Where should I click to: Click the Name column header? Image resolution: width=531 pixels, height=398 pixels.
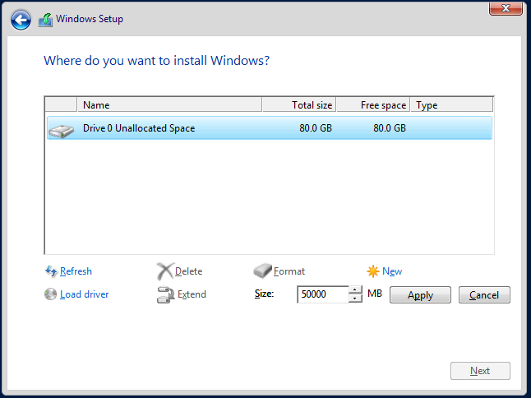169,104
